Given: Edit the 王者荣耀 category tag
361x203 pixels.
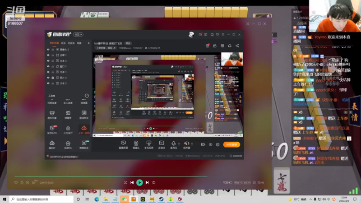Looking at the screenshot, I should coord(106,48).
